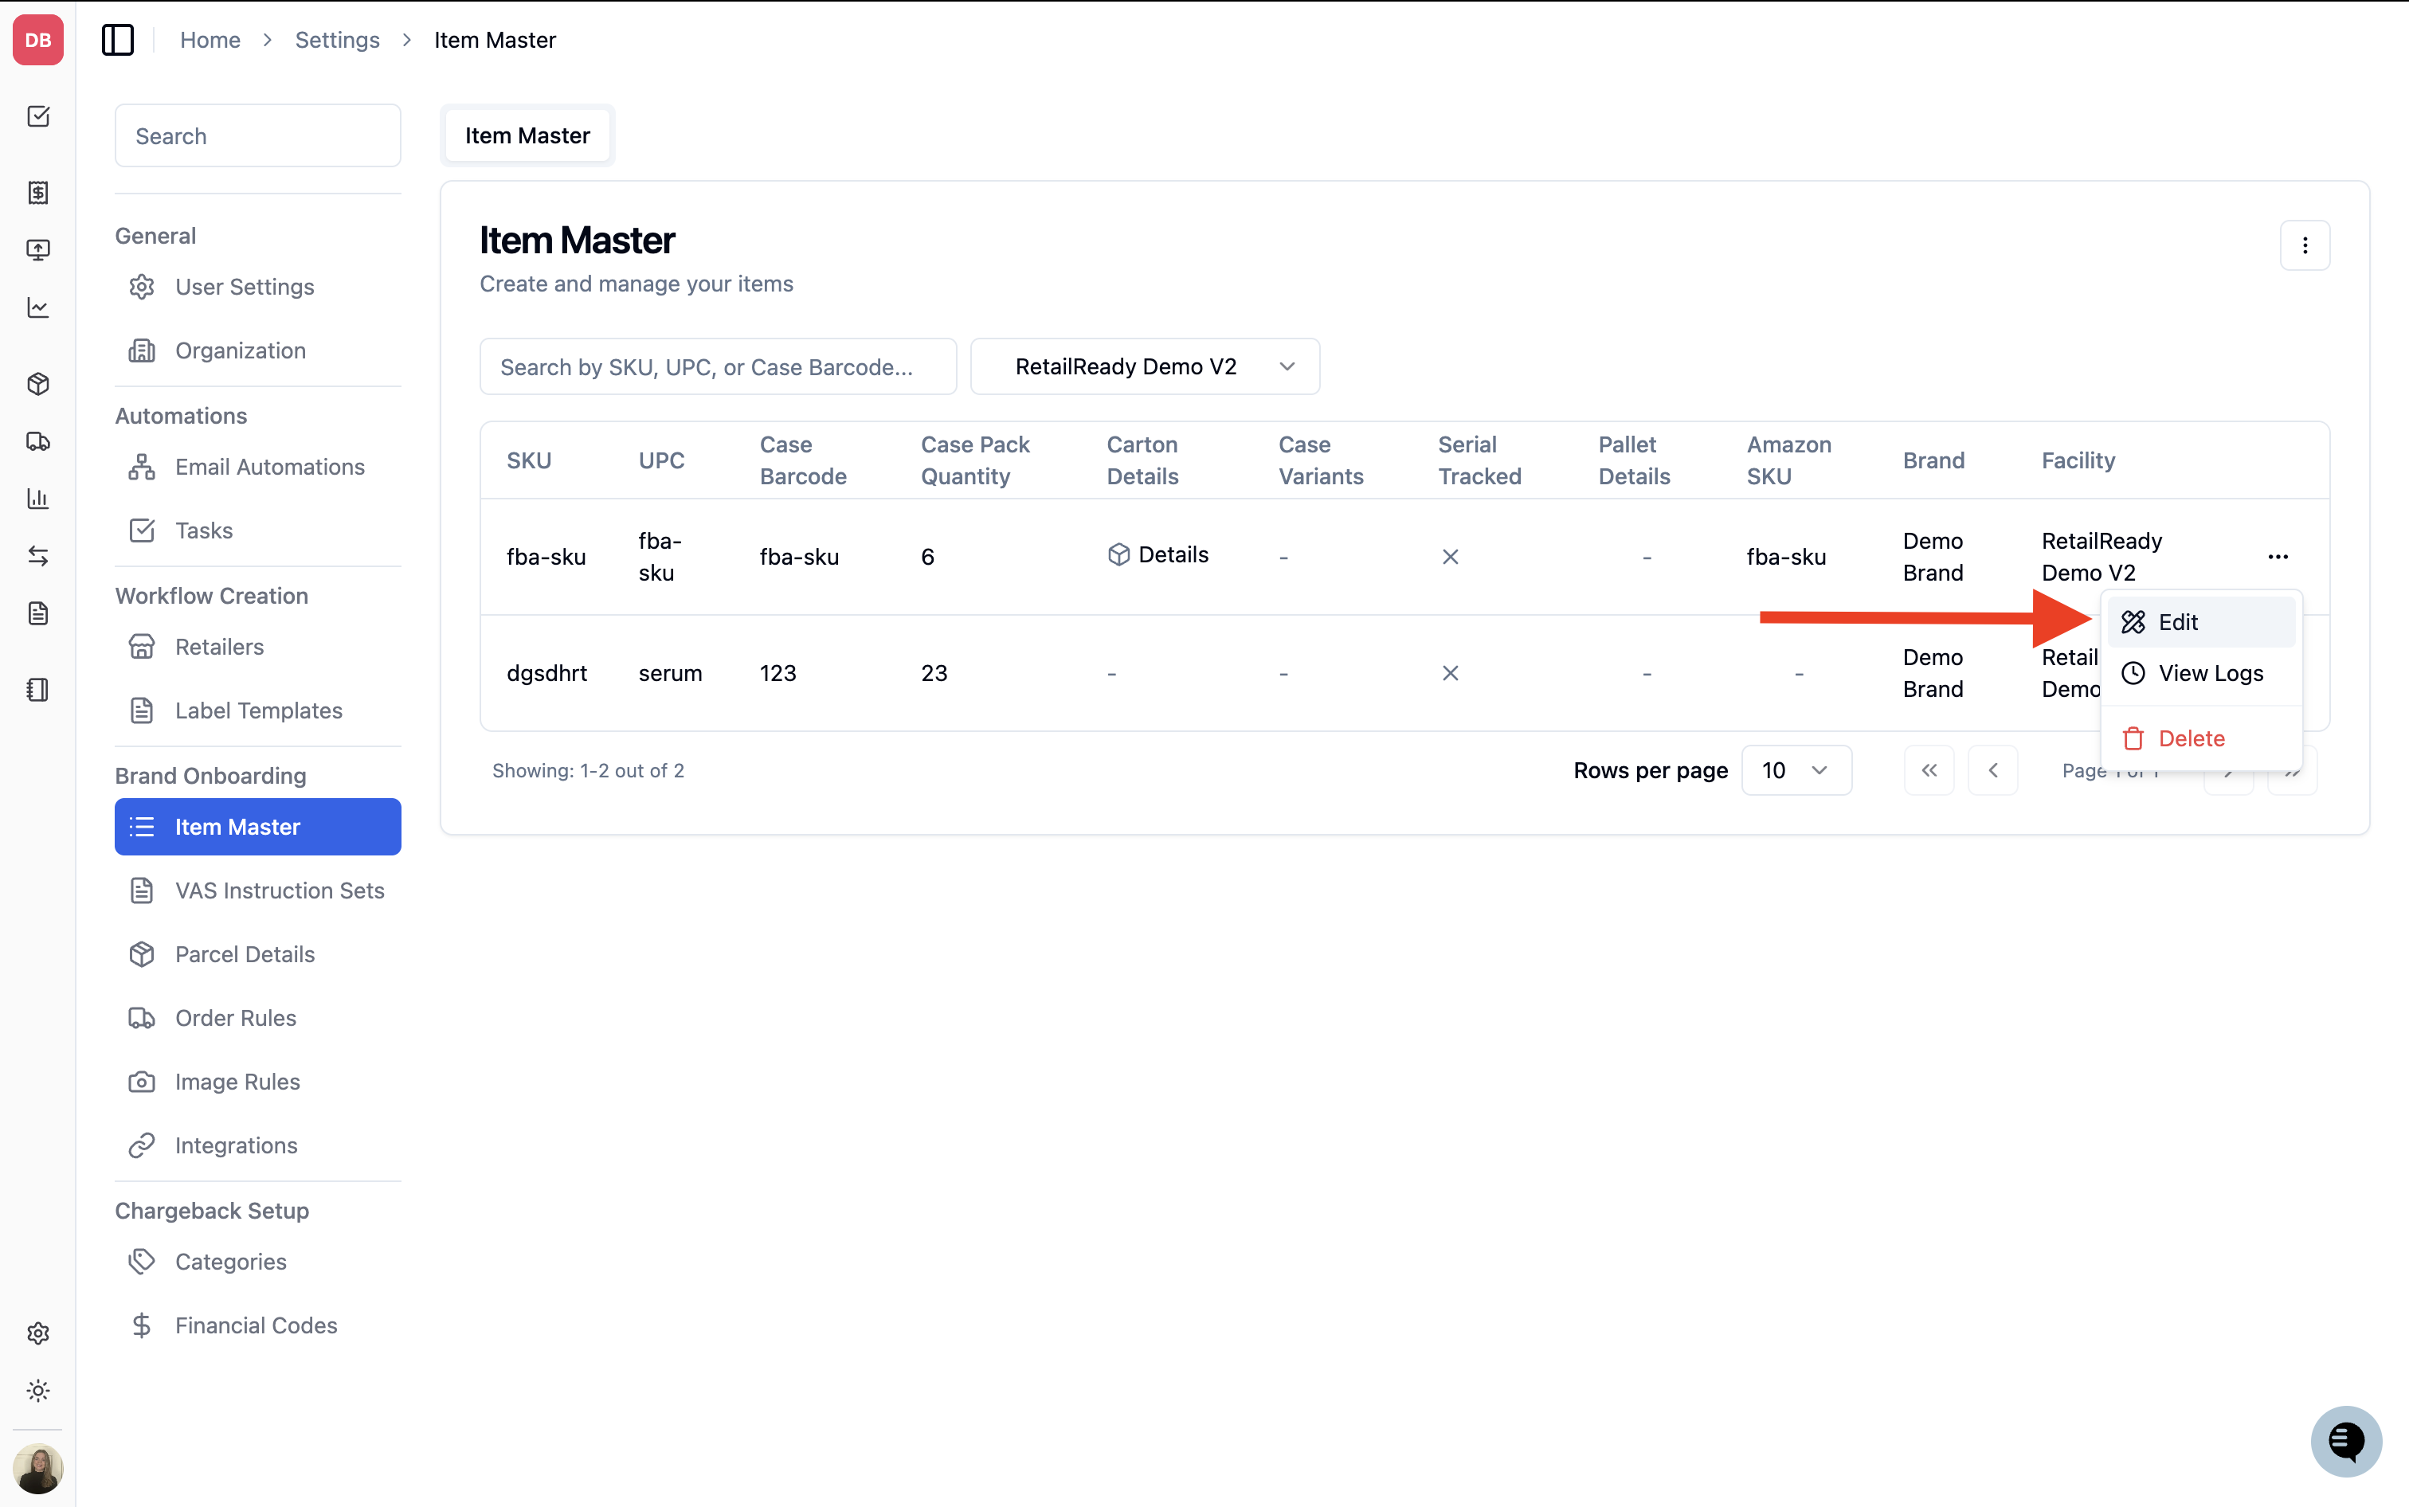Click the SKU, UPC, Case Barcode search field
Image resolution: width=2409 pixels, height=1507 pixels.
718,366
